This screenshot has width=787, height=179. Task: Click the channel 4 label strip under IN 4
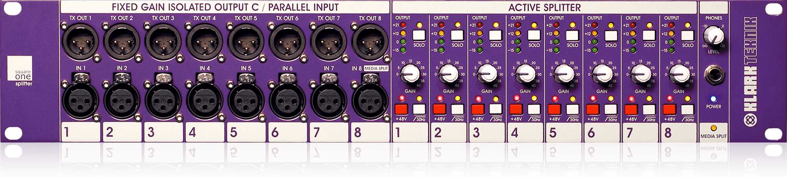pos(204,132)
